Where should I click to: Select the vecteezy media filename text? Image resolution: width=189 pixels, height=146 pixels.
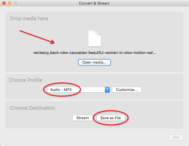[x=94, y=53]
